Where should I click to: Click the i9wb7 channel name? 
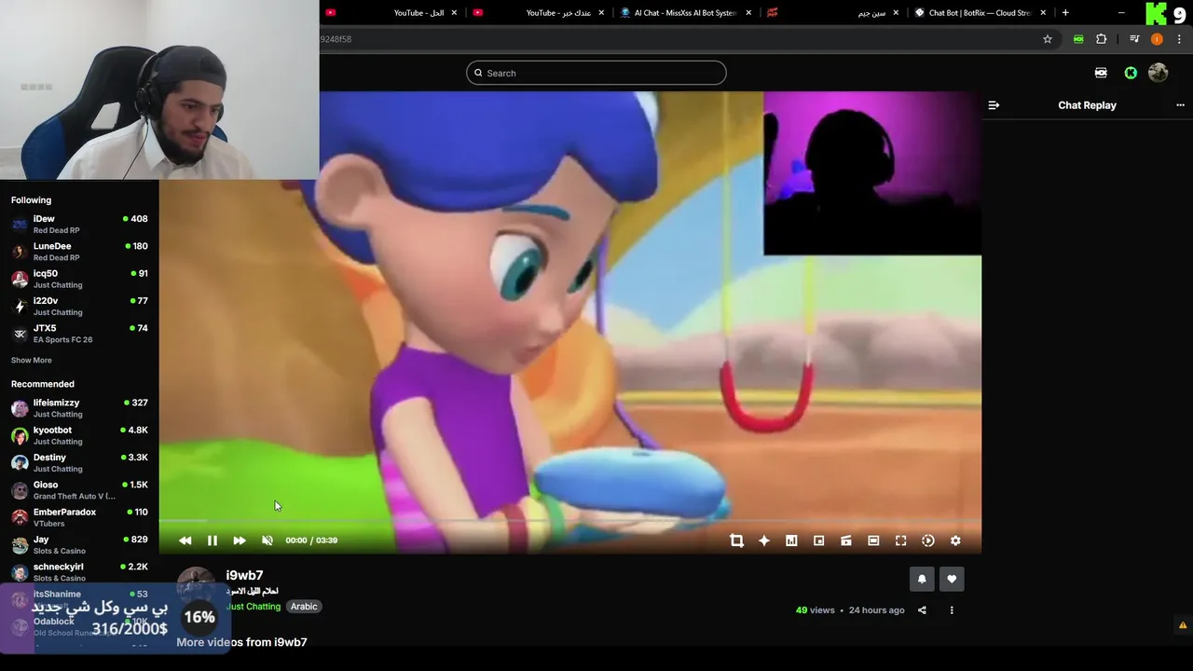tap(244, 576)
